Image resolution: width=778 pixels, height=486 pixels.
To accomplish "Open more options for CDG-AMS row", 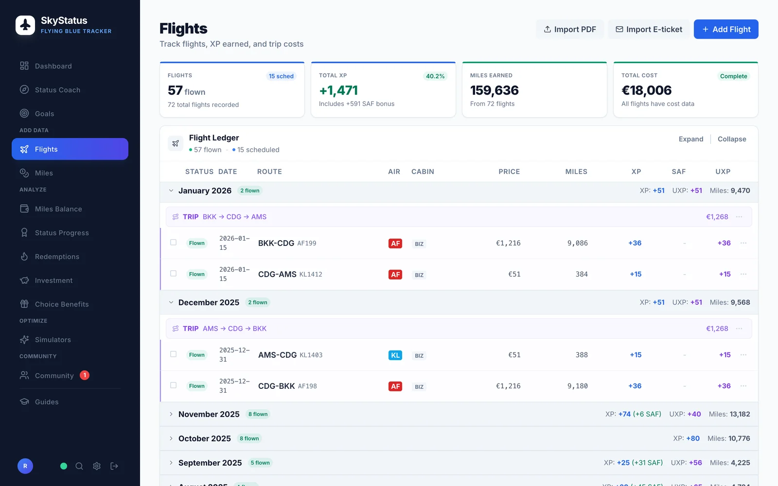I will 743,274.
